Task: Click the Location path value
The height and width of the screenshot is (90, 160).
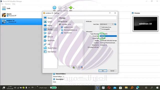Action: (x=108, y=43)
